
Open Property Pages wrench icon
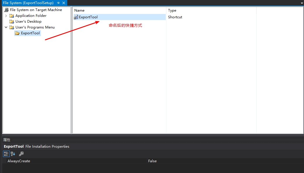(21, 154)
